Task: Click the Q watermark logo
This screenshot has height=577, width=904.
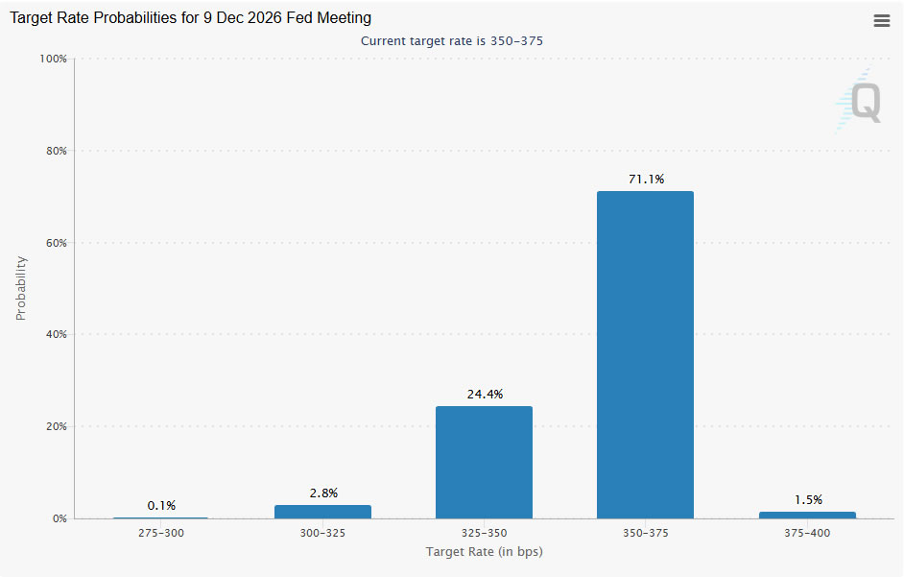Action: [859, 102]
